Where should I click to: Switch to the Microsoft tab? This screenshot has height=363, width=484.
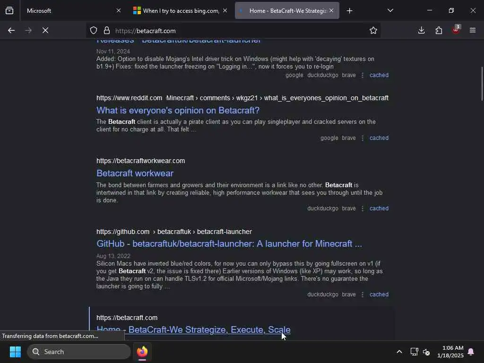click(x=72, y=10)
